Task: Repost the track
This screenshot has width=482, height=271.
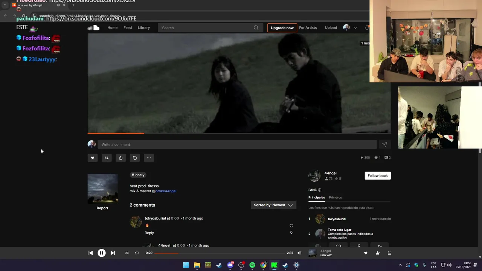Action: [107, 158]
